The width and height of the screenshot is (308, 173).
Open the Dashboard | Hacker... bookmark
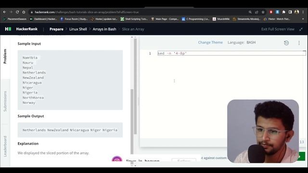[43, 19]
